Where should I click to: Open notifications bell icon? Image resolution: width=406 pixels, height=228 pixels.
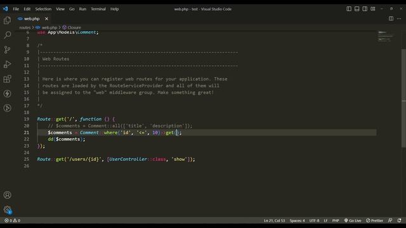(x=399, y=220)
